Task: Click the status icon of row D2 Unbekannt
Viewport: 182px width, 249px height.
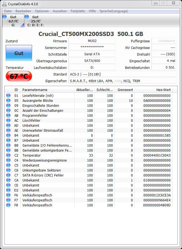Action: pos(8,190)
